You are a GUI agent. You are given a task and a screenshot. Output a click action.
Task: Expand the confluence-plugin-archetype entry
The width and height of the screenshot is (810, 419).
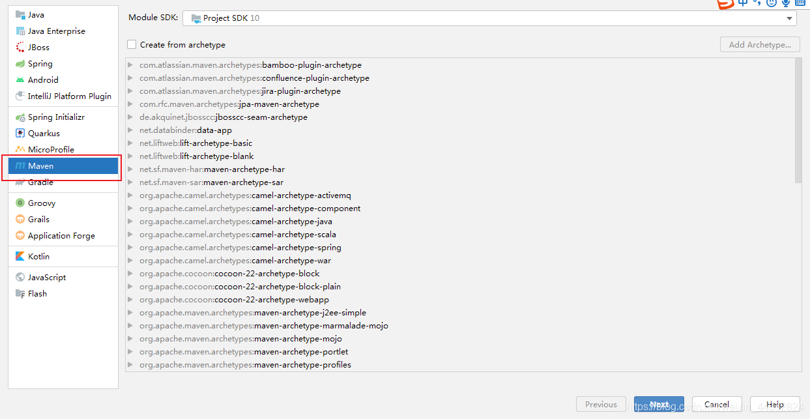coord(131,78)
